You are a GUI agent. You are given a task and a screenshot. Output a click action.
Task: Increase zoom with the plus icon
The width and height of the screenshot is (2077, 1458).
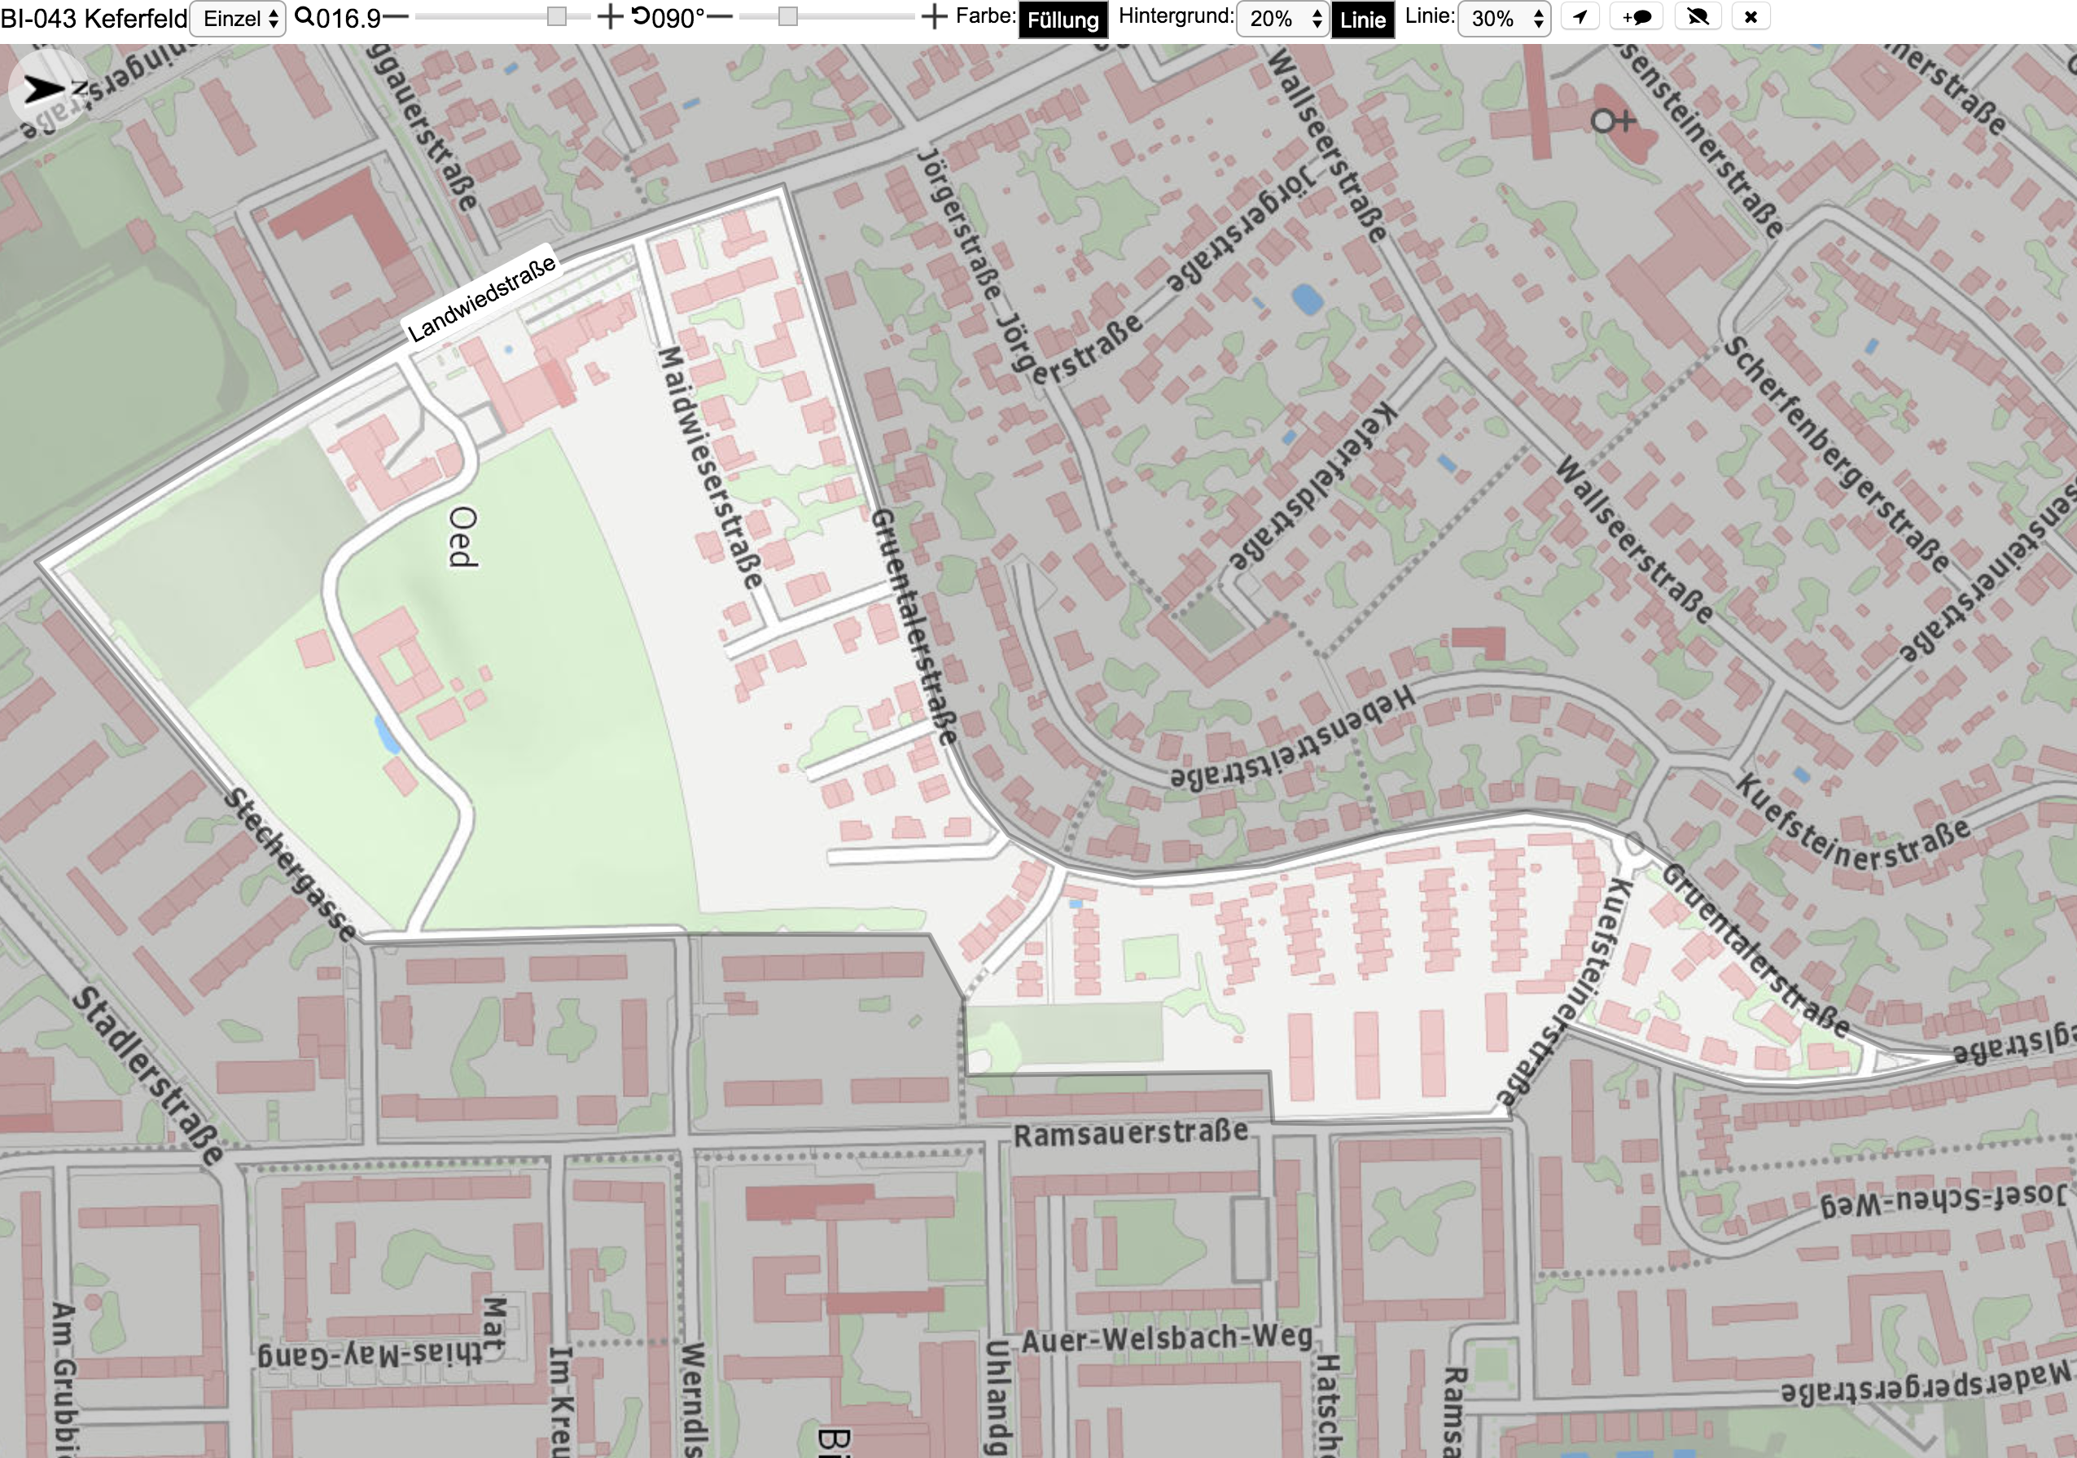(611, 16)
